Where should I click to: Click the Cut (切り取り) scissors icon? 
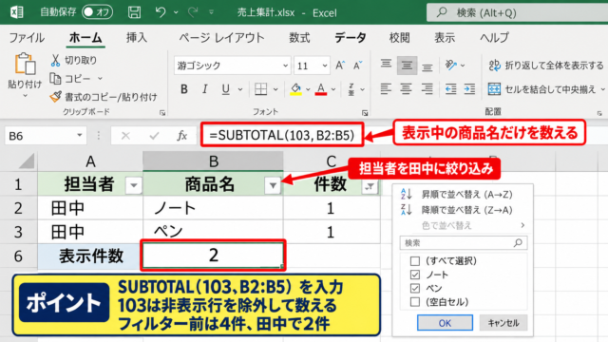55,60
